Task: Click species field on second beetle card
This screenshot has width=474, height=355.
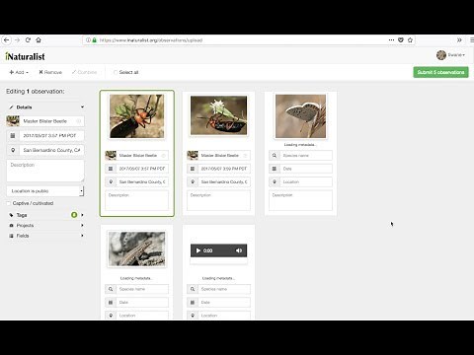Action: coord(224,156)
